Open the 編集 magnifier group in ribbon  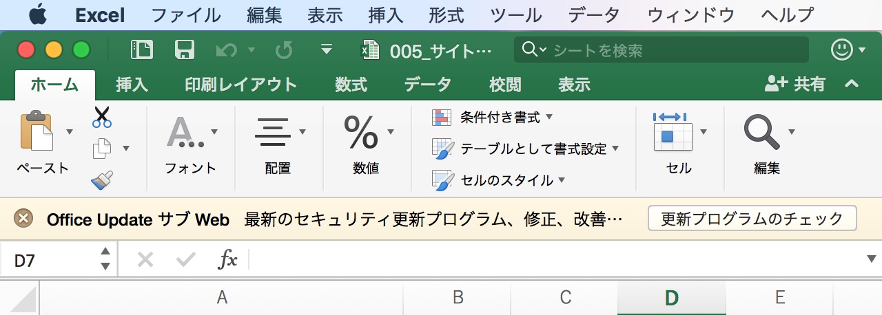(x=768, y=144)
